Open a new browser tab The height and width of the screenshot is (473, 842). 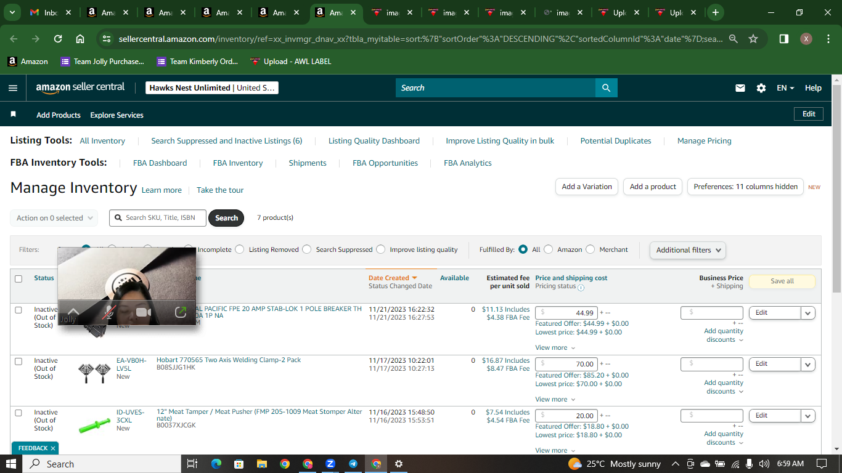pyautogui.click(x=715, y=12)
